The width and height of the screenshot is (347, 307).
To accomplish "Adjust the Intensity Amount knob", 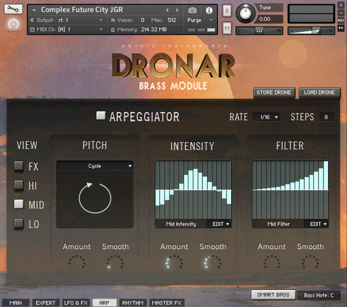I will 174,263.
